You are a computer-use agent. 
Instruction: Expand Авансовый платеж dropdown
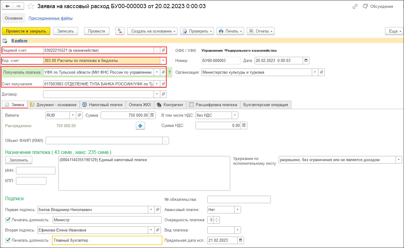[238, 210]
